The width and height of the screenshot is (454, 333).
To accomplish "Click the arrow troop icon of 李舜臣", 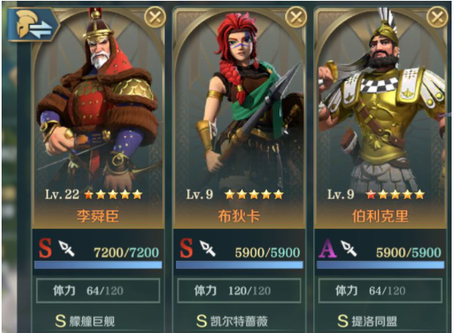I will [67, 248].
